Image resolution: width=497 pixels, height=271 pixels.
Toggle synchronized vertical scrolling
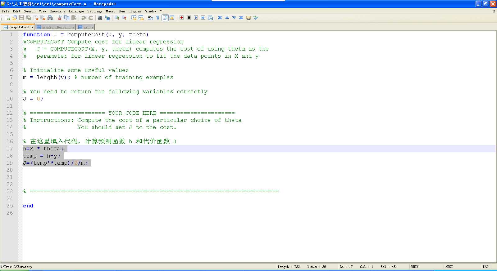[134, 18]
